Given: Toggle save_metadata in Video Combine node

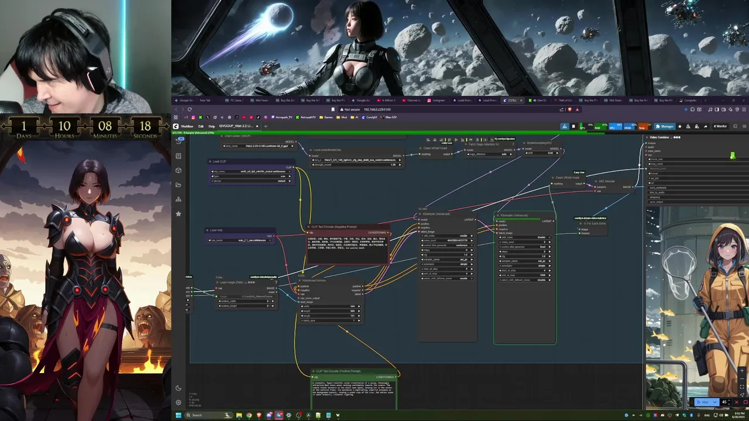Looking at the screenshot, I should point(698,188).
